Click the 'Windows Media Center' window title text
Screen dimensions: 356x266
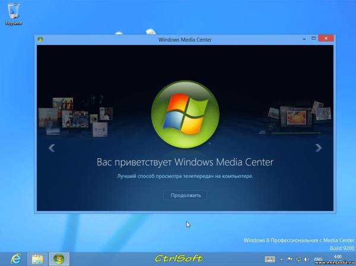185,40
